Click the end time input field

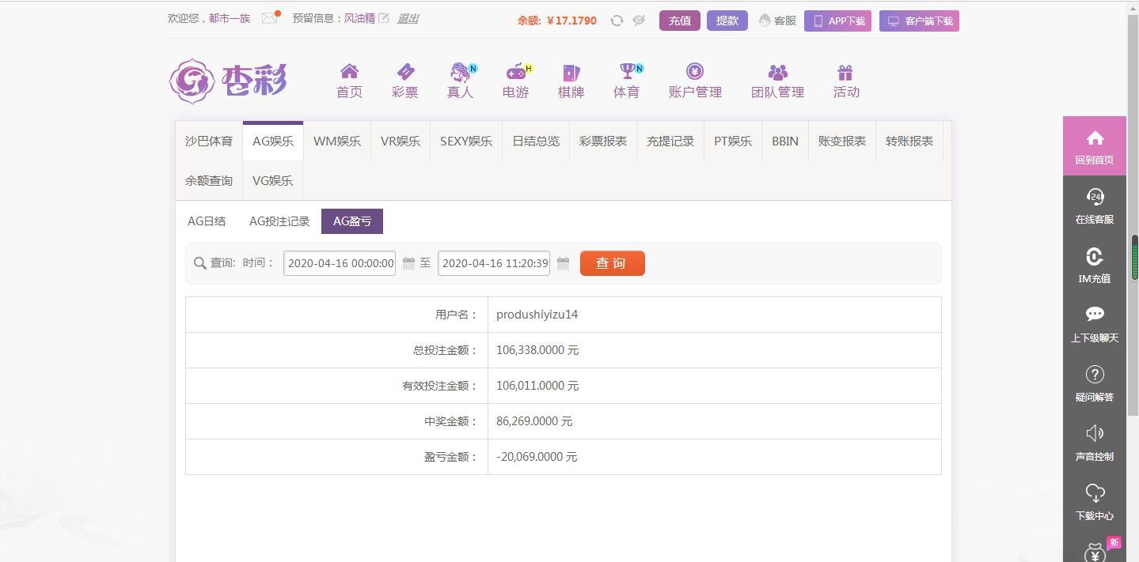click(494, 263)
